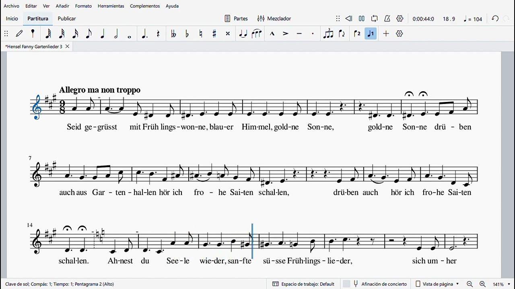Toggle note input mode with the pencil
The height and width of the screenshot is (289, 515).
(x=19, y=34)
